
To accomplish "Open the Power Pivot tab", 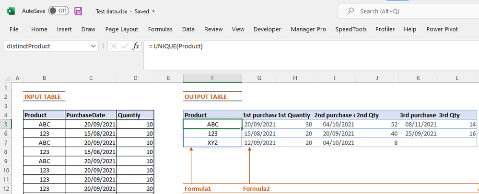I will pos(442,29).
